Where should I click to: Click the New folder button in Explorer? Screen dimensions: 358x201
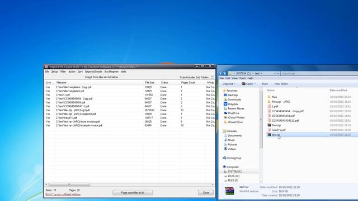(x=281, y=84)
